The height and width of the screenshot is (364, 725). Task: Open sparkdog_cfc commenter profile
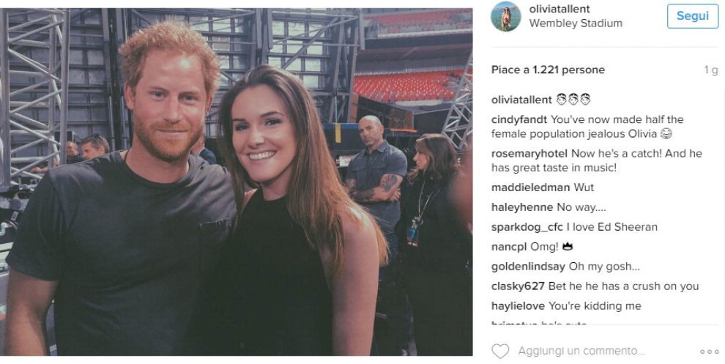click(527, 227)
